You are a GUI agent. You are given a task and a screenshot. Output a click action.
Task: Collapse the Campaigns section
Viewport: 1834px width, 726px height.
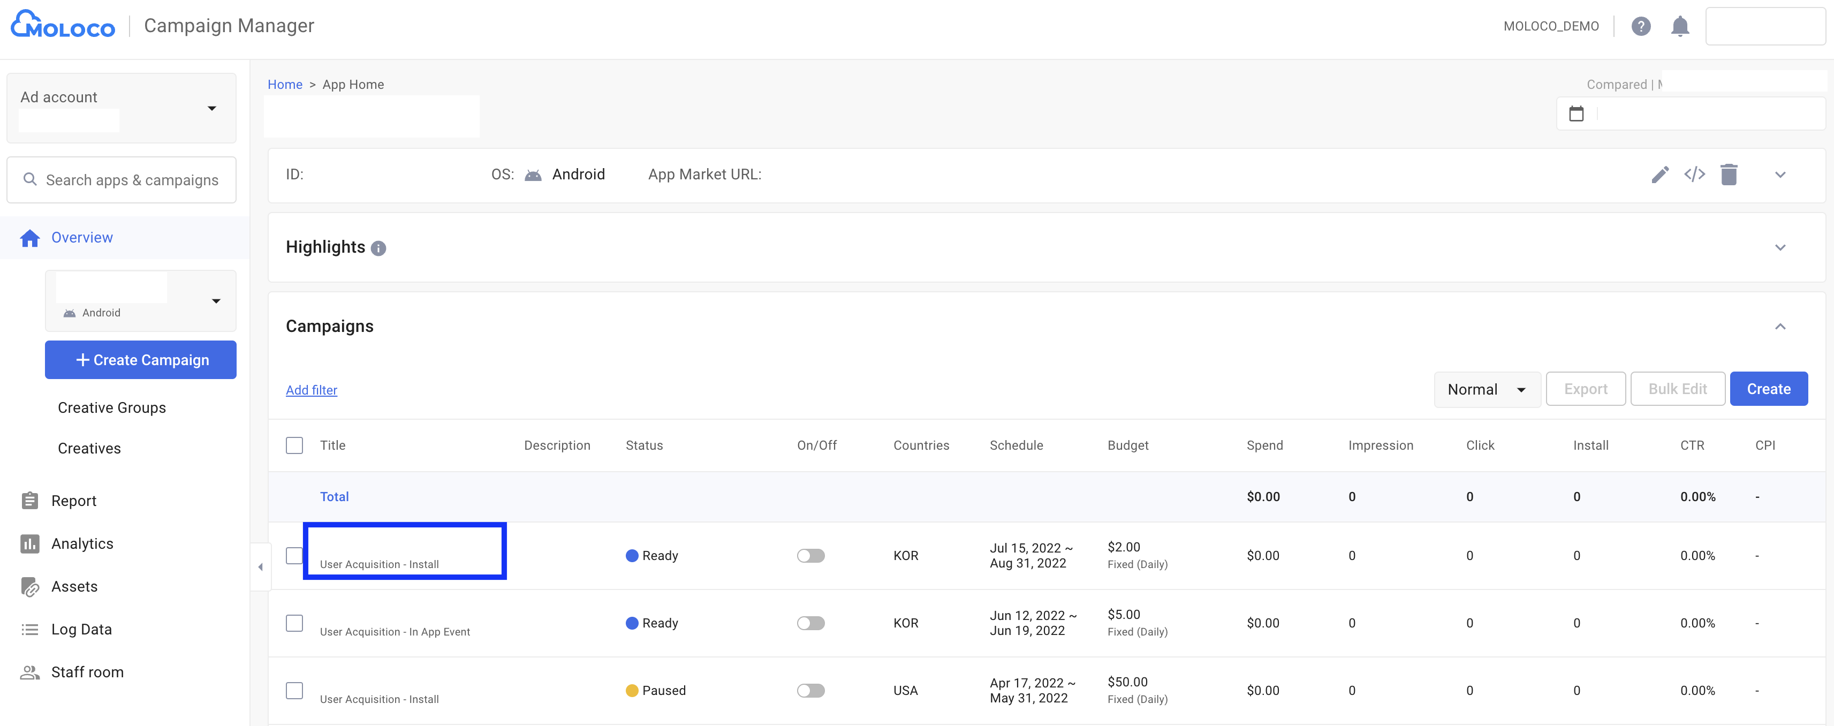(x=1780, y=327)
